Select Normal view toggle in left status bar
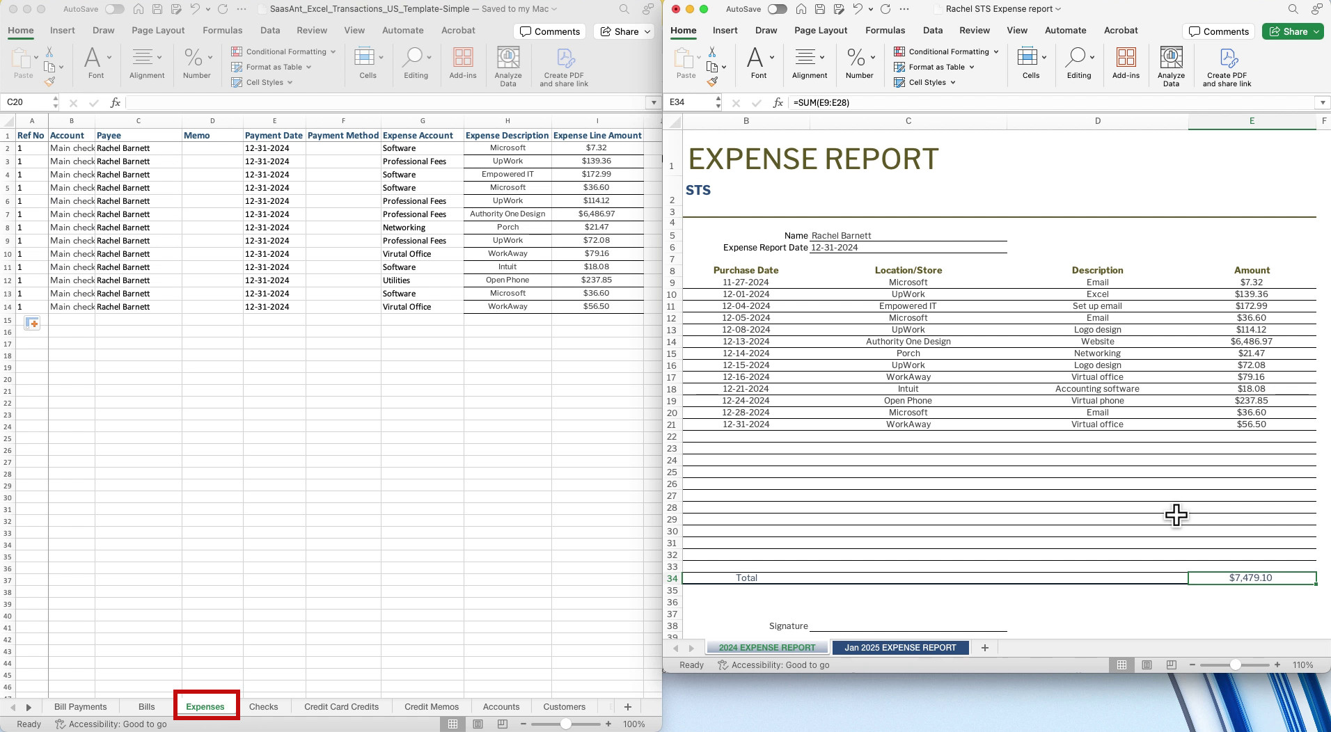This screenshot has width=1331, height=732. click(x=452, y=724)
